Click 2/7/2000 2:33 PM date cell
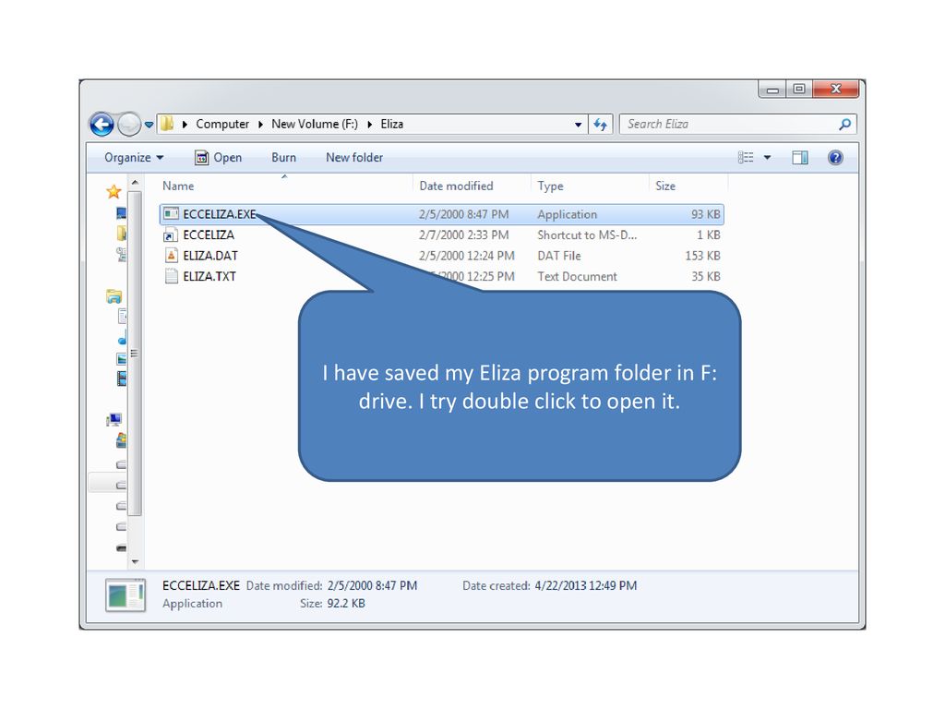 463,234
